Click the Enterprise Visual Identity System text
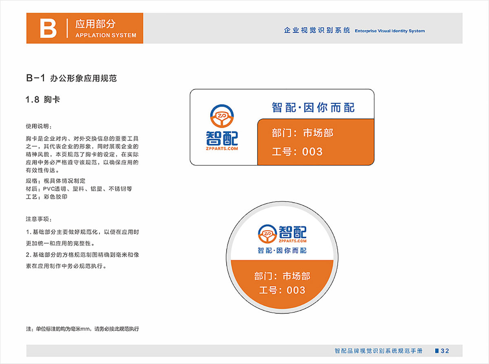 click(x=390, y=31)
